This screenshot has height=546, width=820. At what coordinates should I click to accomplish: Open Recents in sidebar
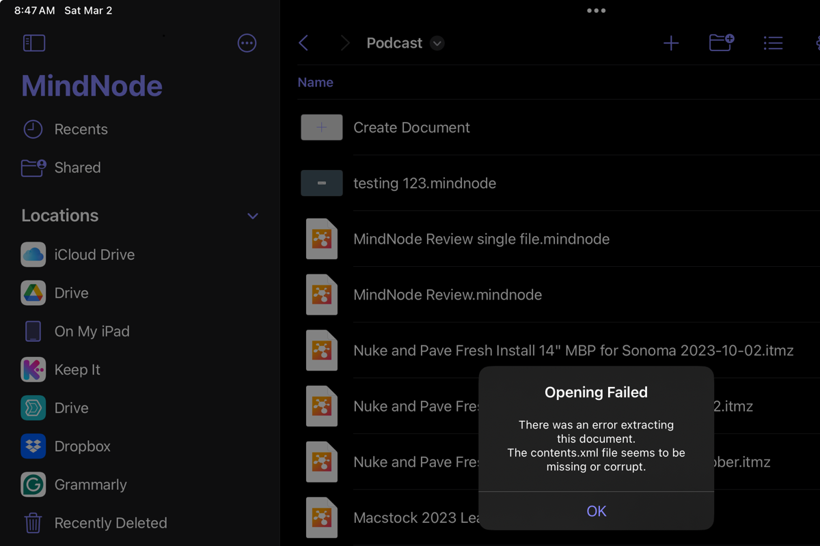pos(81,129)
